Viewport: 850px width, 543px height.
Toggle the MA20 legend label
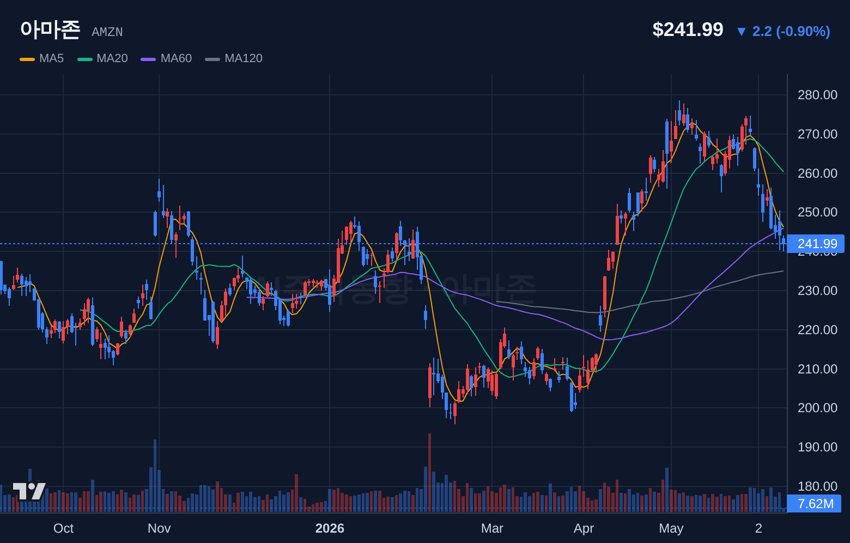pyautogui.click(x=112, y=58)
